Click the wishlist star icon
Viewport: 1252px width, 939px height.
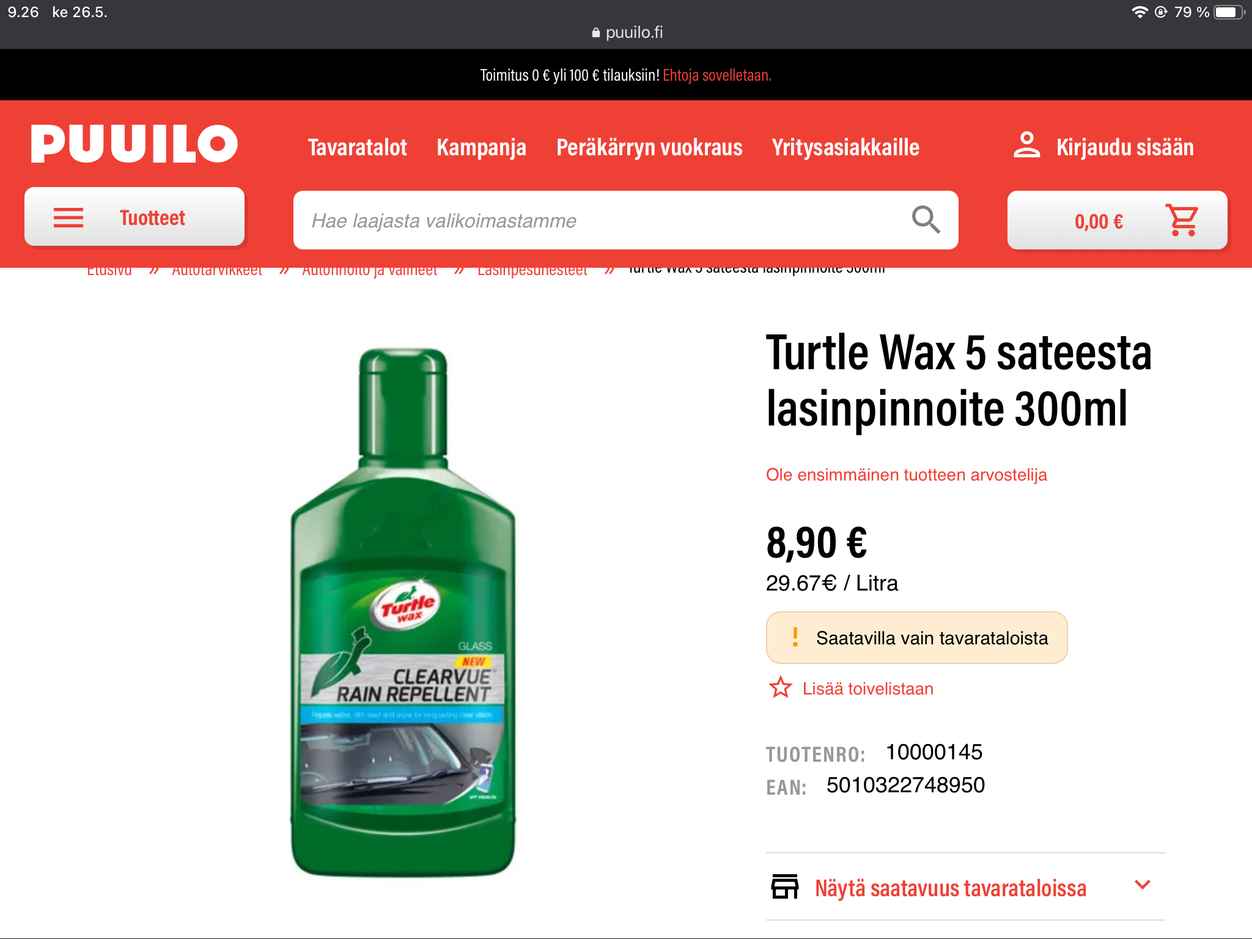click(781, 688)
